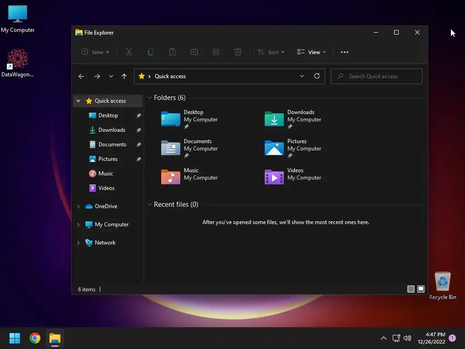Open the Desktop folder tile
Viewport: 465px width, 349px height.
point(190,120)
